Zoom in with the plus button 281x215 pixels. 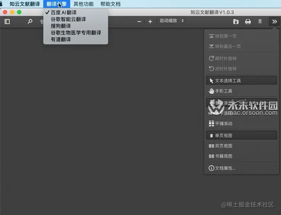coord(150,22)
